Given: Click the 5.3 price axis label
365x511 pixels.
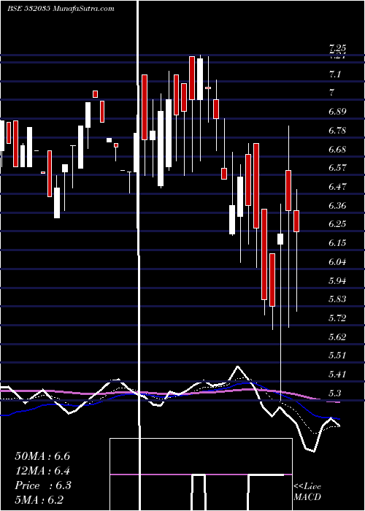Looking at the screenshot, I should pos(334,393).
